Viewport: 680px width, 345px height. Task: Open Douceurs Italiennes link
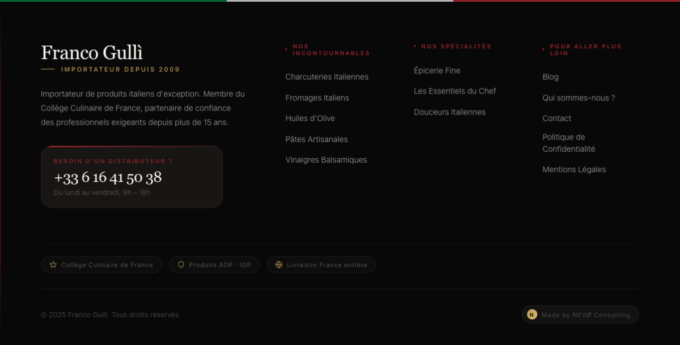point(449,112)
